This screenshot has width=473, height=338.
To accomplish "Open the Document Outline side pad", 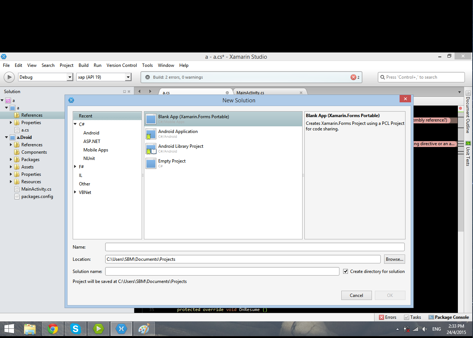I will 468,112.
